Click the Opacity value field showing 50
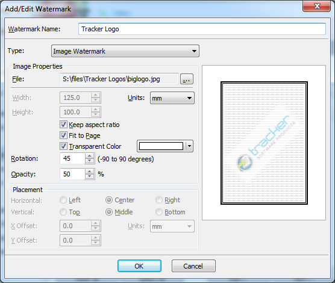The width and height of the screenshot is (335, 283). click(72, 174)
